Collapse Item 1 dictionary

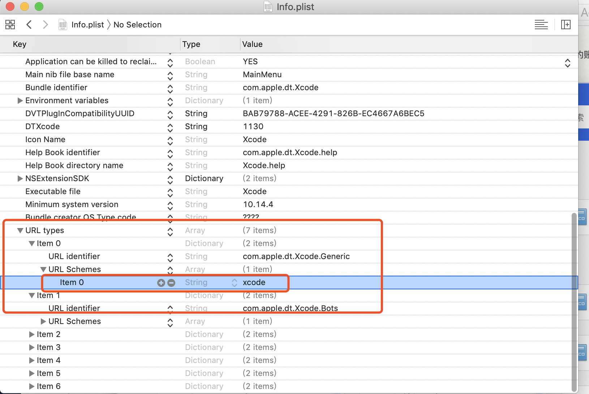(x=32, y=295)
